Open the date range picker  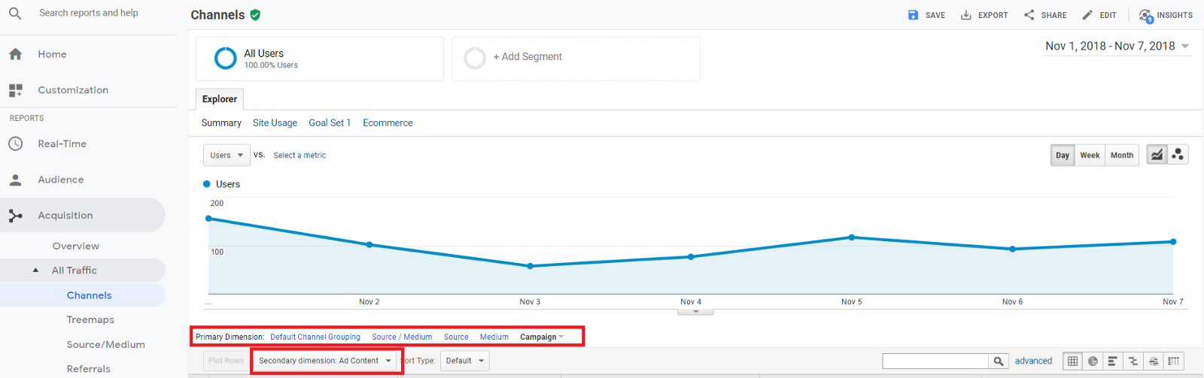click(1117, 47)
